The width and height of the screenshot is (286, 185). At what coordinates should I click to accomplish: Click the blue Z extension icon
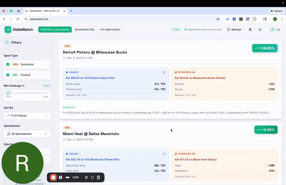point(234,19)
